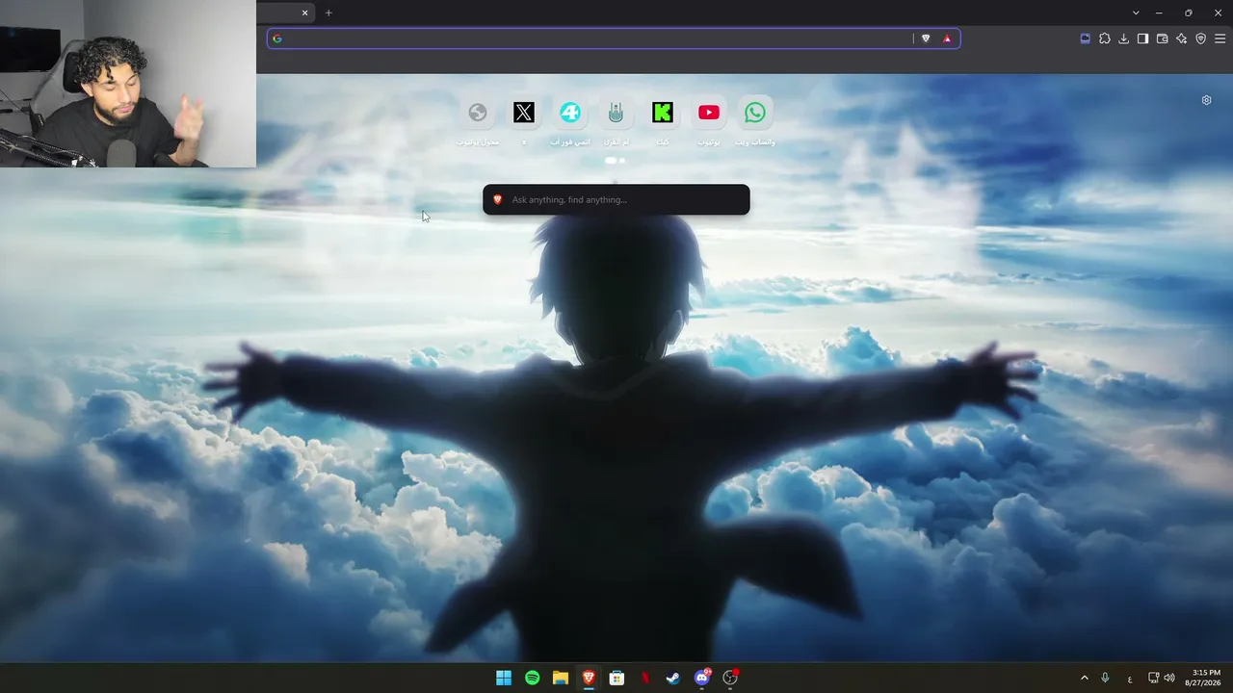This screenshot has width=1233, height=693.
Task: Open Spotify from the taskbar
Action: (533, 678)
